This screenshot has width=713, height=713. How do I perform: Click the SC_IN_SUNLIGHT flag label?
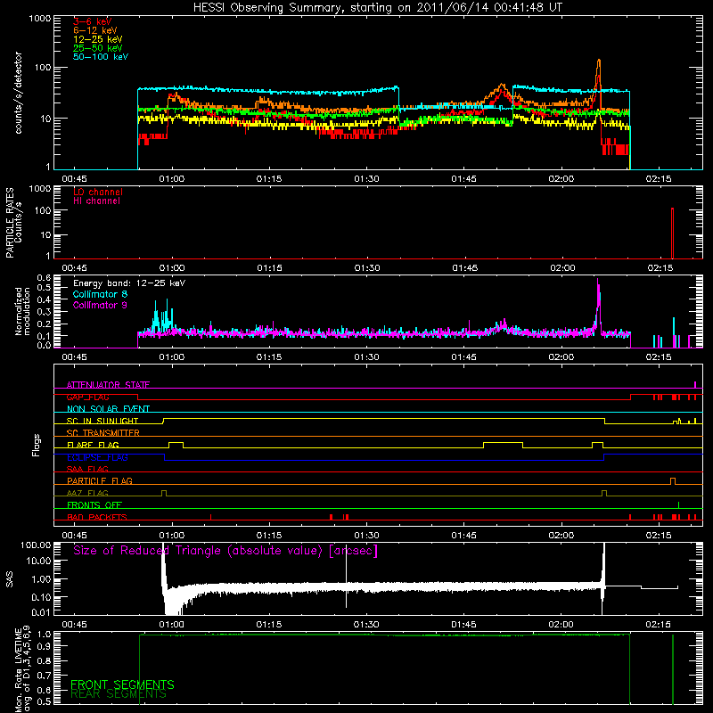[x=102, y=421]
